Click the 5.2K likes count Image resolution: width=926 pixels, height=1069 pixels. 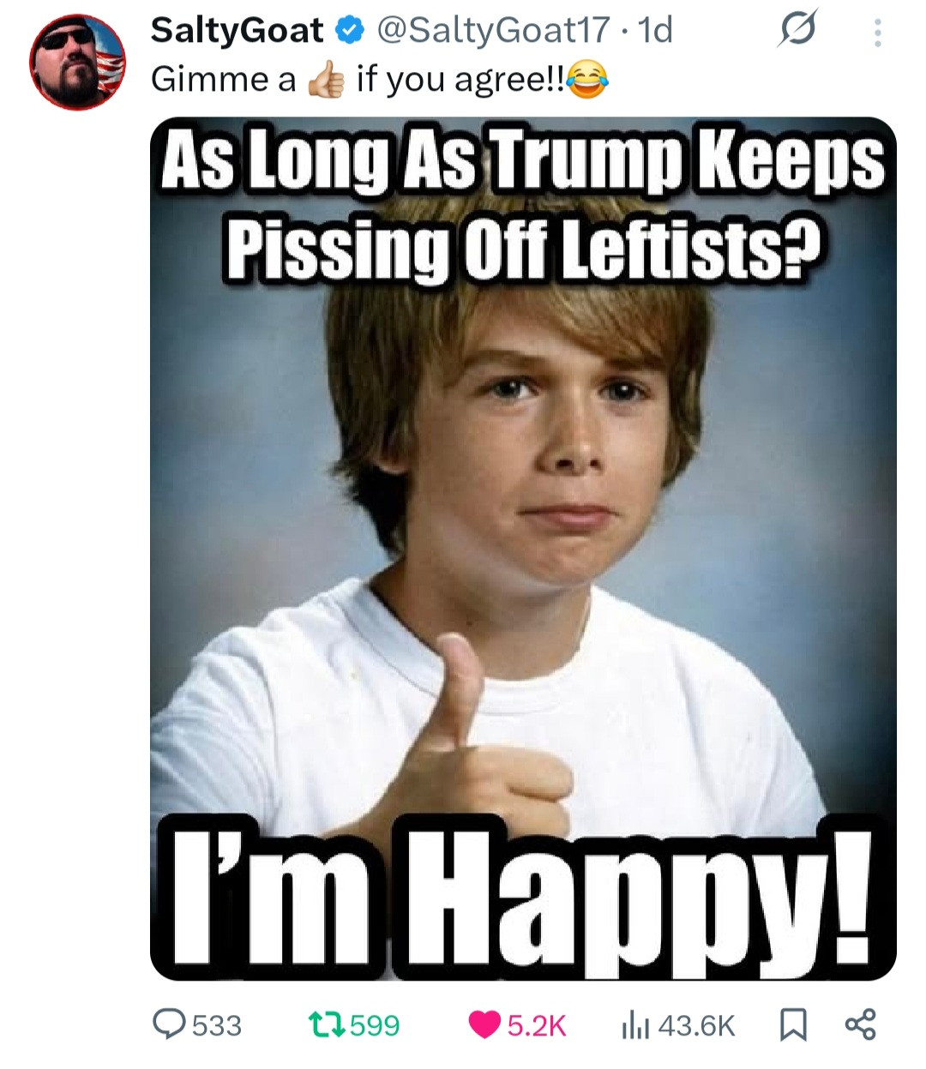tap(537, 1024)
